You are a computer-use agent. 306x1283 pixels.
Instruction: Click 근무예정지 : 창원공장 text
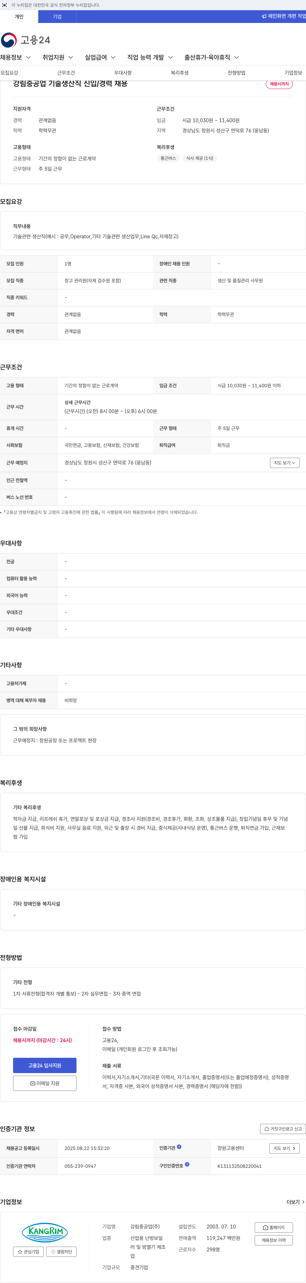click(x=55, y=740)
